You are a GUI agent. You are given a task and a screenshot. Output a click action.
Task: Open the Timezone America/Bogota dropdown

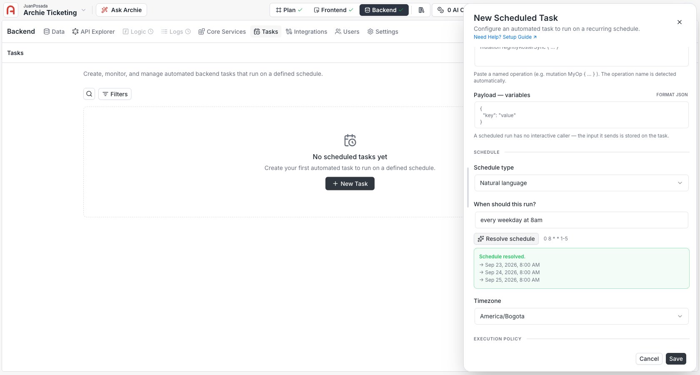(581, 316)
